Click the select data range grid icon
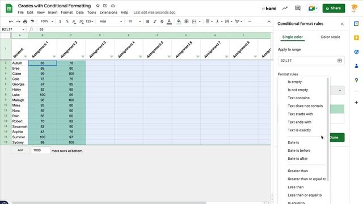 (339, 61)
